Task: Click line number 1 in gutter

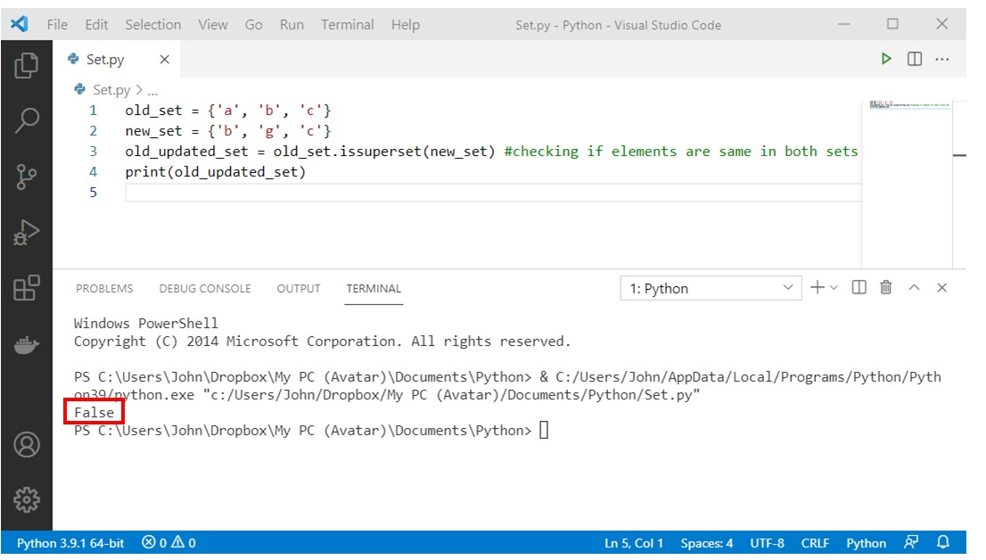Action: click(93, 111)
